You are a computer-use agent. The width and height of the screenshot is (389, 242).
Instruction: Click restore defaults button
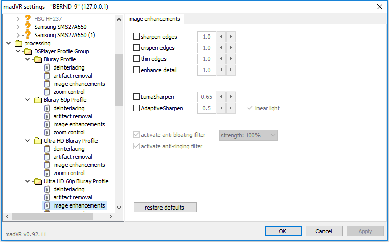click(165, 208)
